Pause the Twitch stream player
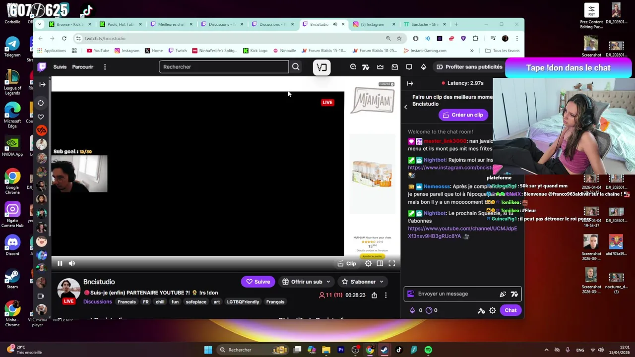The height and width of the screenshot is (357, 635). tap(60, 264)
